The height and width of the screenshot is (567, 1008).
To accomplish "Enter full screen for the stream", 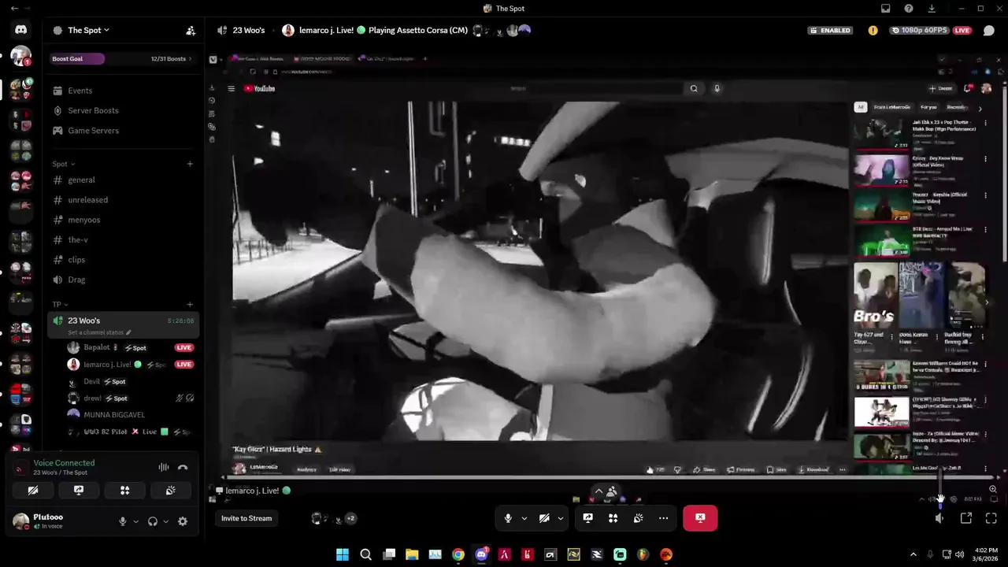I will (x=991, y=518).
